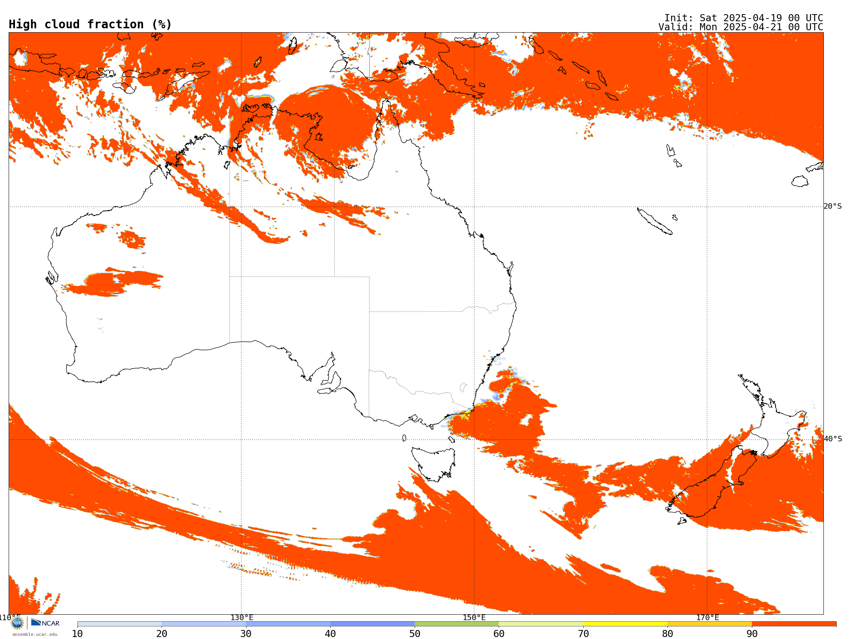Viewport: 849px width, 639px height.
Task: Click the colorbar tick label 80
Action: 667,634
